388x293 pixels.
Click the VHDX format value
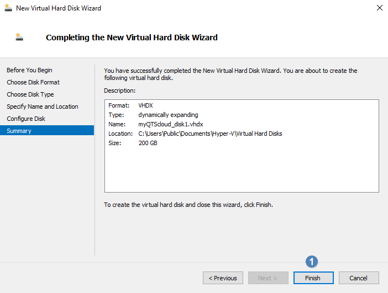pos(145,105)
